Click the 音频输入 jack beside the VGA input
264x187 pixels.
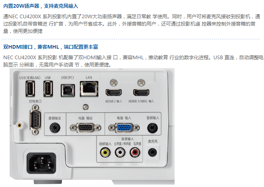(x=152, y=128)
